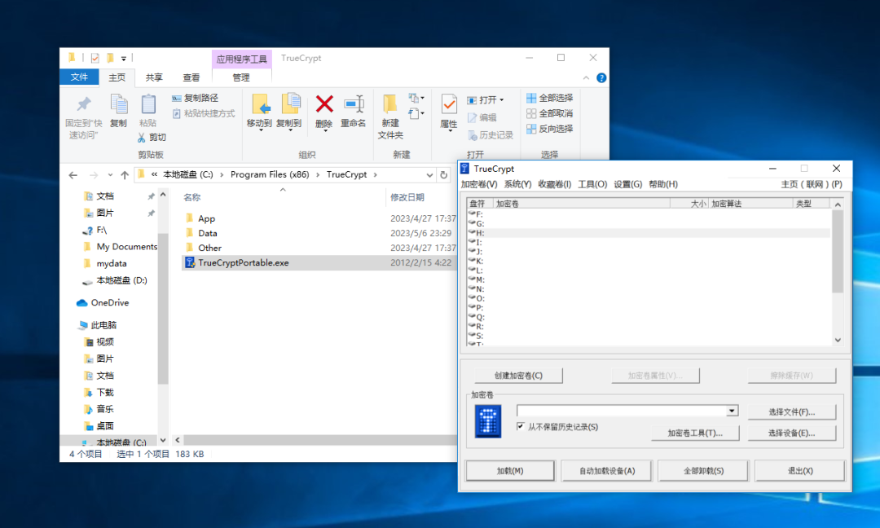Open the Manage application tools tab
The height and width of the screenshot is (528, 880).
[241, 77]
